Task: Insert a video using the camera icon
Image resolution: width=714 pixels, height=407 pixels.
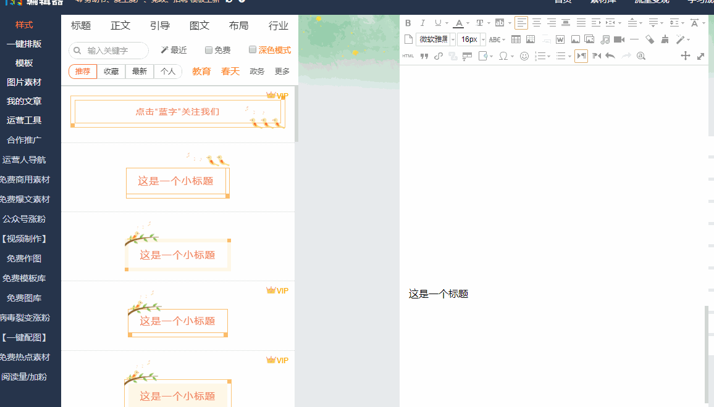Action: pyautogui.click(x=620, y=39)
